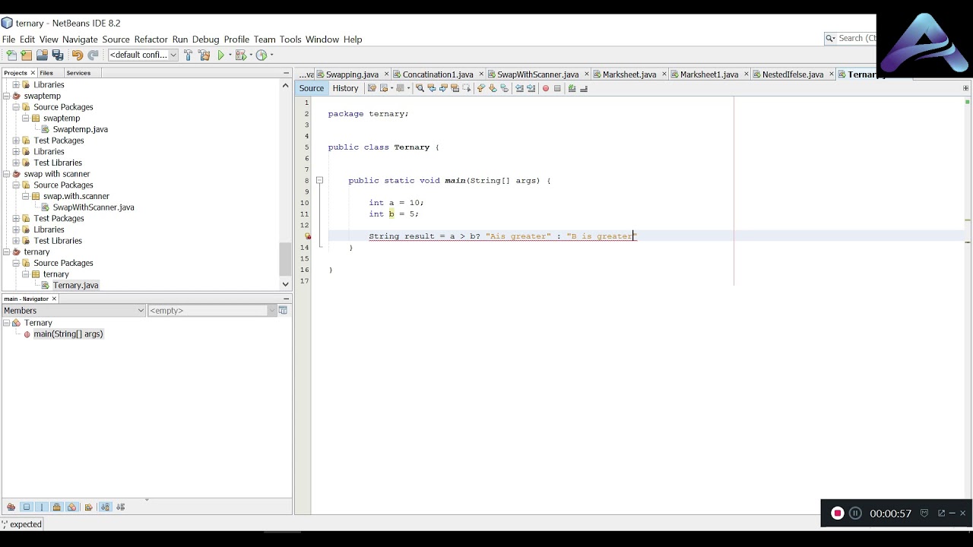Start macro recording with the red circle icon

point(546,88)
